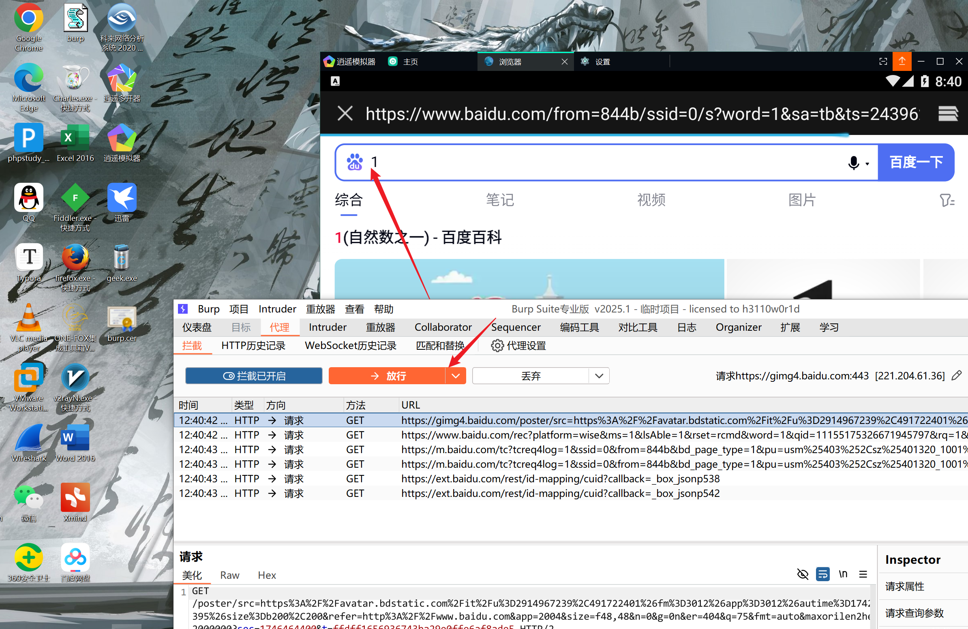Open the microphone options dropdown arrow

[866, 163]
